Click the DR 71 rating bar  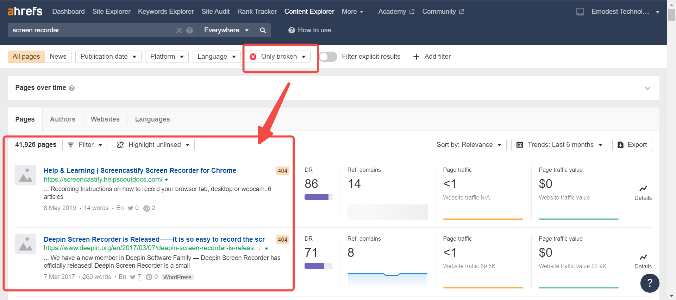point(318,266)
